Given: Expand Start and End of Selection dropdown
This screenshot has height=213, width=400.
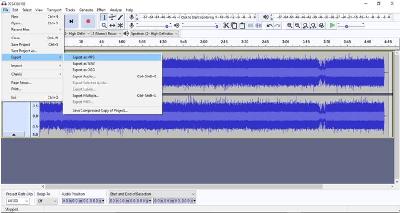Looking at the screenshot, I should 152,194.
